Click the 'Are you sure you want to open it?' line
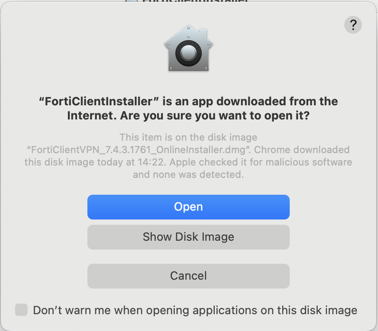Screen dimensions: 378x331 coord(215,116)
